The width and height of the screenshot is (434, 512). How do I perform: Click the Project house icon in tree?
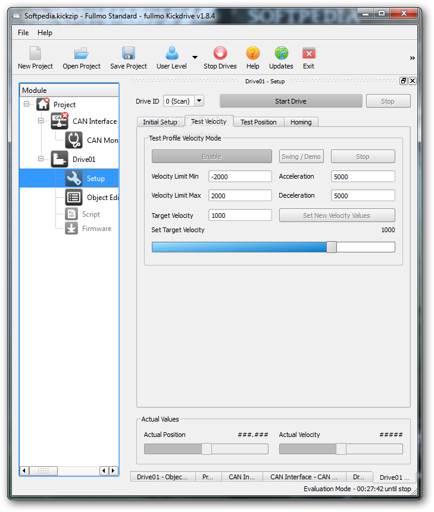click(x=43, y=104)
